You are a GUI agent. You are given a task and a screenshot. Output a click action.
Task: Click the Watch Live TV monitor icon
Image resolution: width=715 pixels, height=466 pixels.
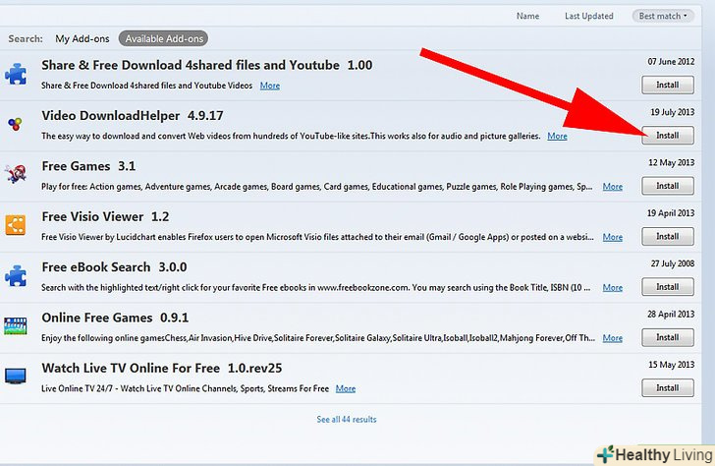(x=16, y=377)
